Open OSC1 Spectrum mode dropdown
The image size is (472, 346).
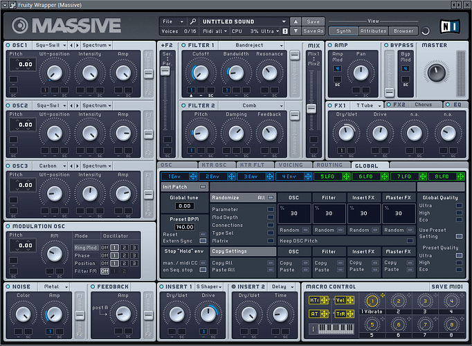(x=97, y=45)
